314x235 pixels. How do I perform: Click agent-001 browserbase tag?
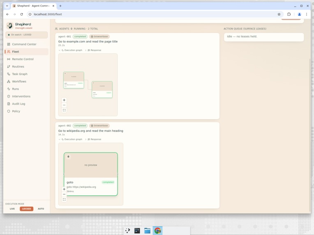click(x=99, y=37)
